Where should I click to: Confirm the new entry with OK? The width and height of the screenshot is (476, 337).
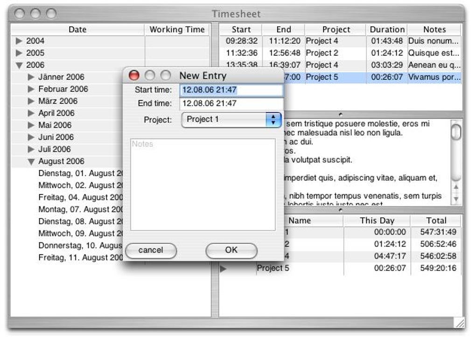(231, 250)
